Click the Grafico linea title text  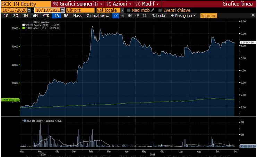(237, 4)
